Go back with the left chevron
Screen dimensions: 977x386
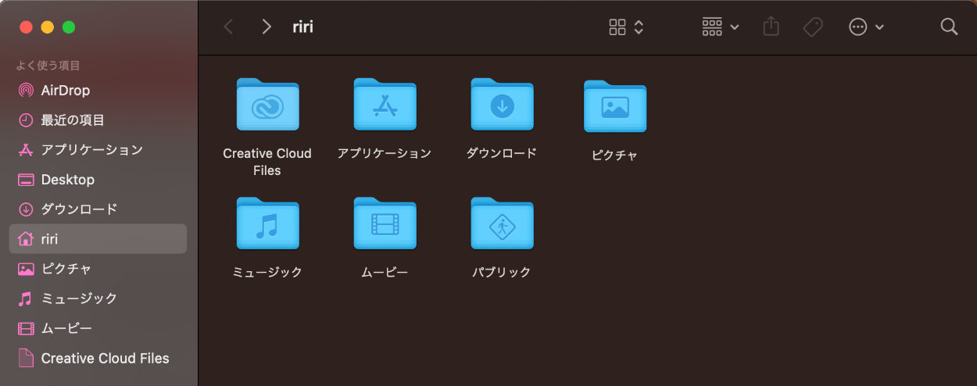(228, 27)
